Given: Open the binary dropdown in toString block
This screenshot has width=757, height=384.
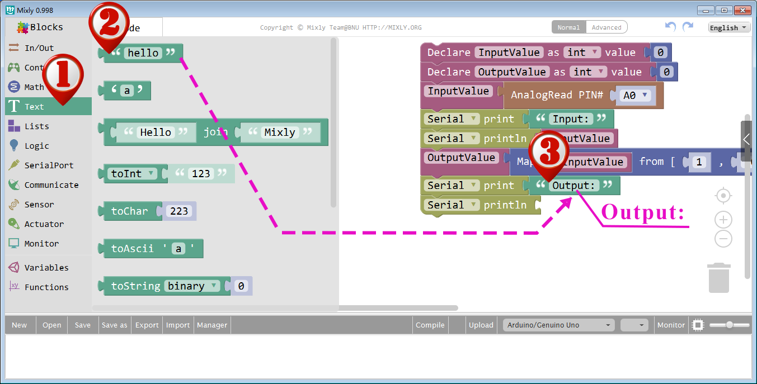Looking at the screenshot, I should click(x=192, y=286).
